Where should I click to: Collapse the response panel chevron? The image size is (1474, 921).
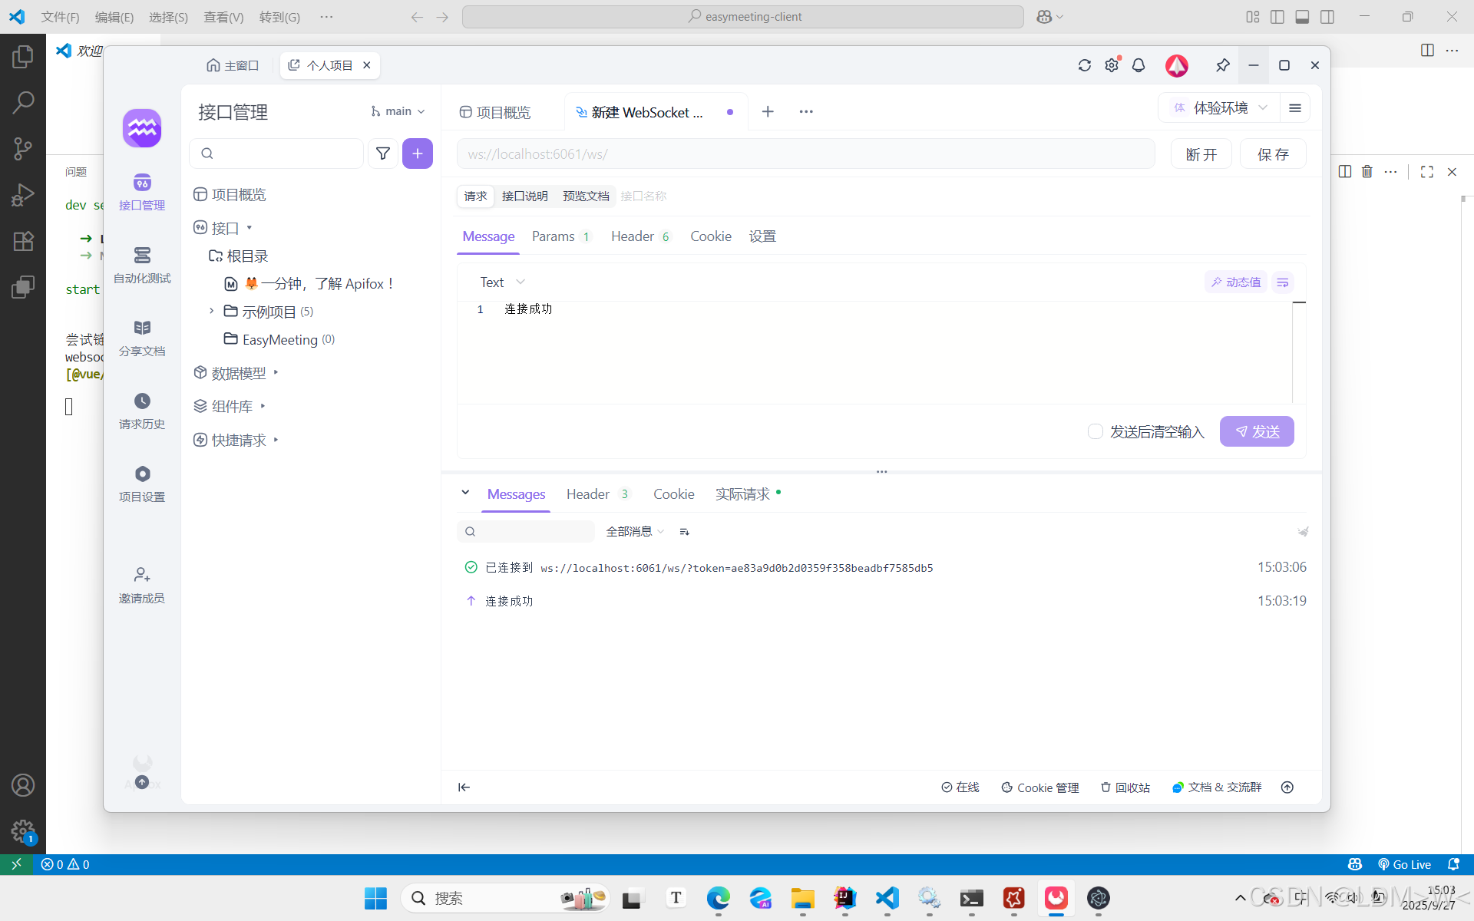[x=465, y=493]
